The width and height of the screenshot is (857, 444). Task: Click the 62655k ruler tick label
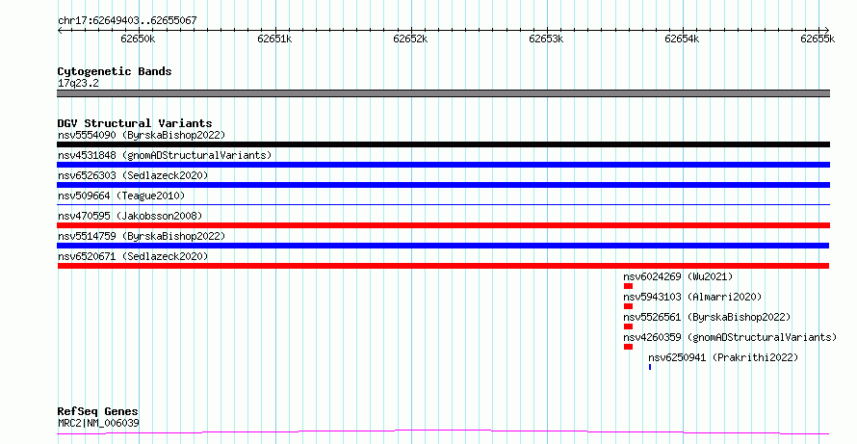(818, 39)
